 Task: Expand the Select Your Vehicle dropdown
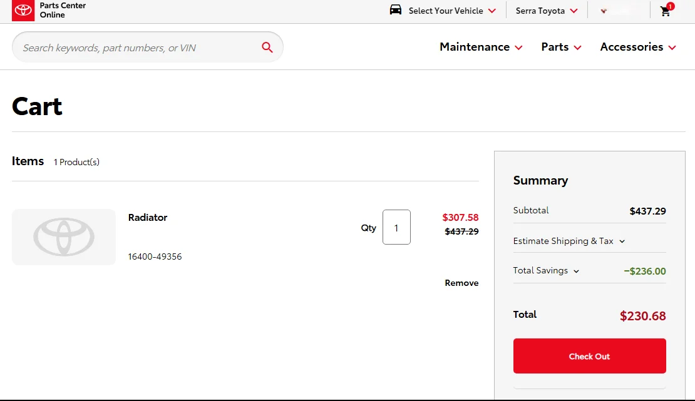pyautogui.click(x=451, y=11)
